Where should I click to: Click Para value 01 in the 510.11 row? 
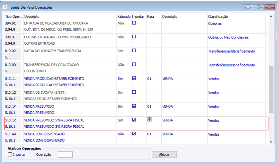149,79
